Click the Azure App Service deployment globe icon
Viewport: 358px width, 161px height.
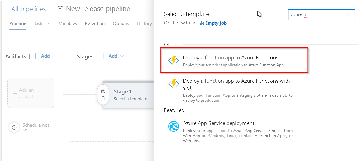point(174,126)
